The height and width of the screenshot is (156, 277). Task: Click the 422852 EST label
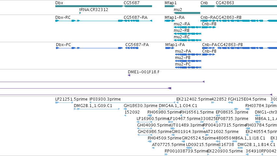pyautogui.click(x=219, y=99)
